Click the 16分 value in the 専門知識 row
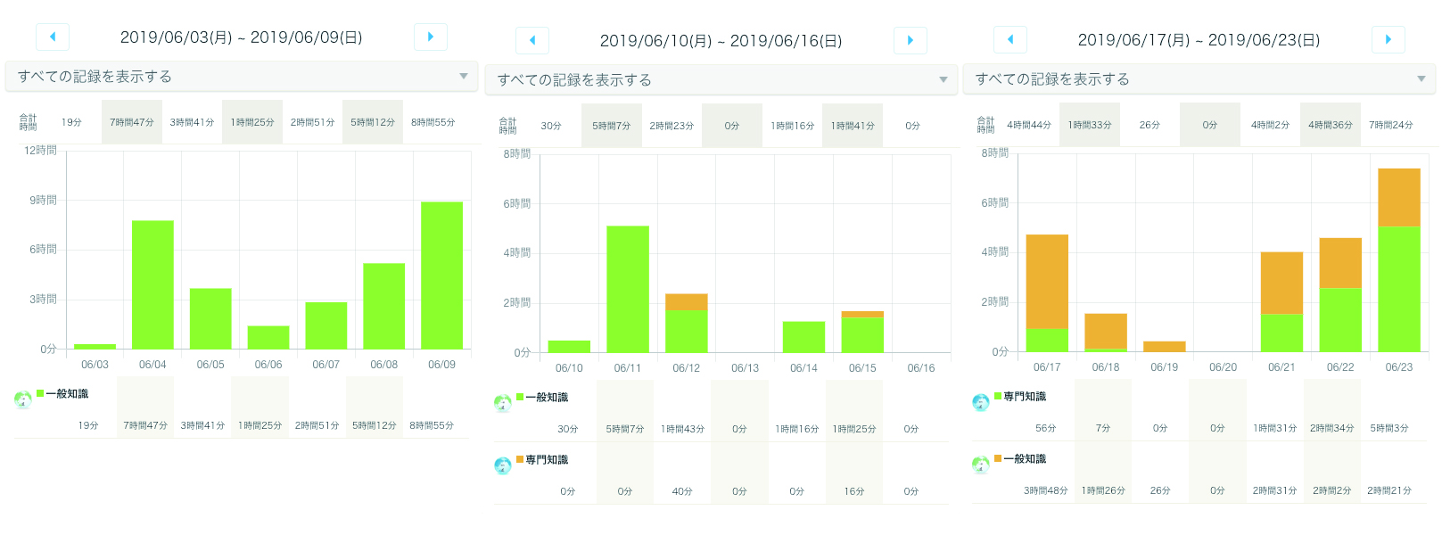This screenshot has height=543, width=1442. 854,491
